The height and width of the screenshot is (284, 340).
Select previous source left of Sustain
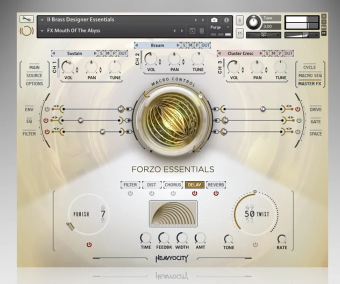pos(53,53)
